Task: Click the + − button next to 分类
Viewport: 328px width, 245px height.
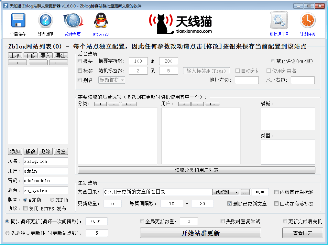Action: click(x=129, y=104)
